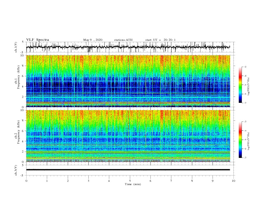
Task: Click the ch.1 spectrogram color scale bar
Action: [240, 85]
